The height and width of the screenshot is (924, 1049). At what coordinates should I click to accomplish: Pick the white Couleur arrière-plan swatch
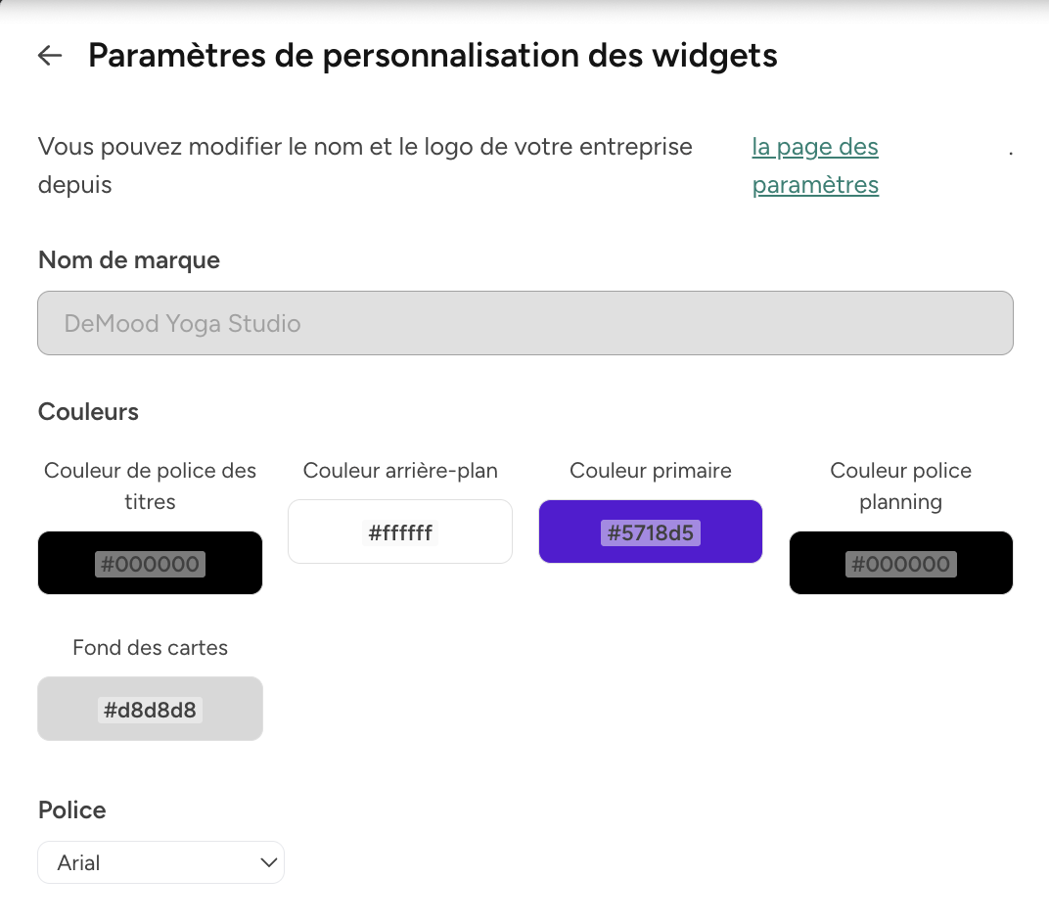[399, 532]
